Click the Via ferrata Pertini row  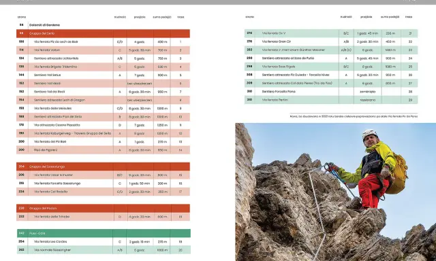tap(331, 100)
